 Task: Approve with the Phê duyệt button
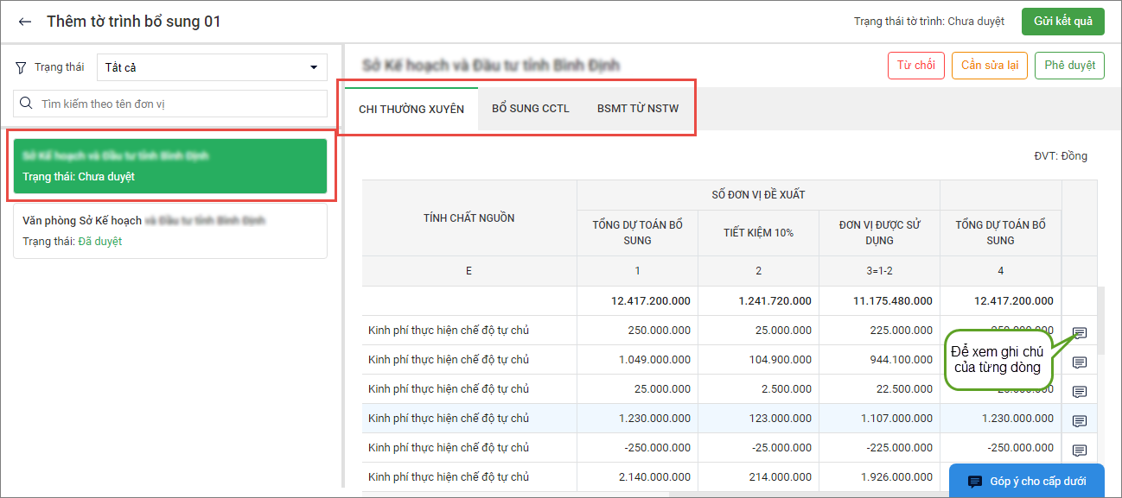[1069, 66]
